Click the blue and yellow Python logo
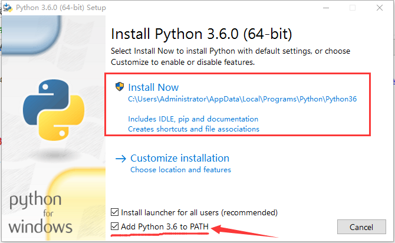Viewport: 395px width, 243px height. coord(54,110)
